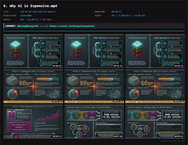Click the RESOLUTION: label
The height and width of the screenshot is (145, 188).
pyautogui.click(x=10, y=16)
